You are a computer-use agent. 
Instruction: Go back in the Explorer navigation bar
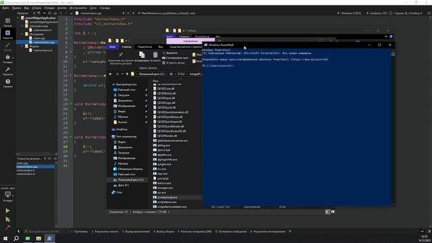[x=111, y=74]
